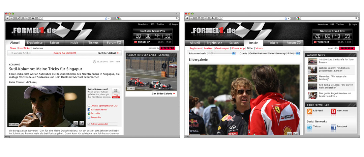Click bookmark star in right browser address bar

[x=286, y=18]
